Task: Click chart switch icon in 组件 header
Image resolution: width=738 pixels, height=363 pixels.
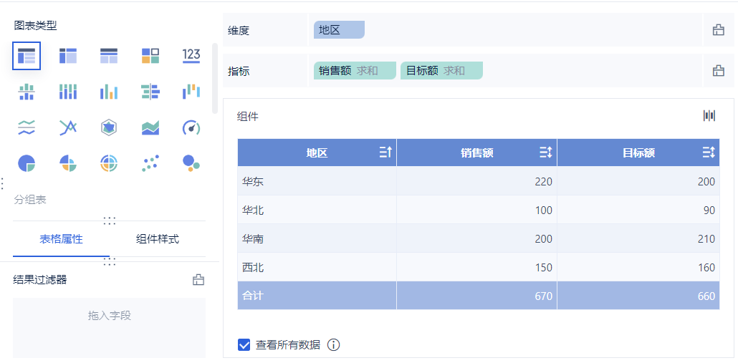Action: coord(709,116)
